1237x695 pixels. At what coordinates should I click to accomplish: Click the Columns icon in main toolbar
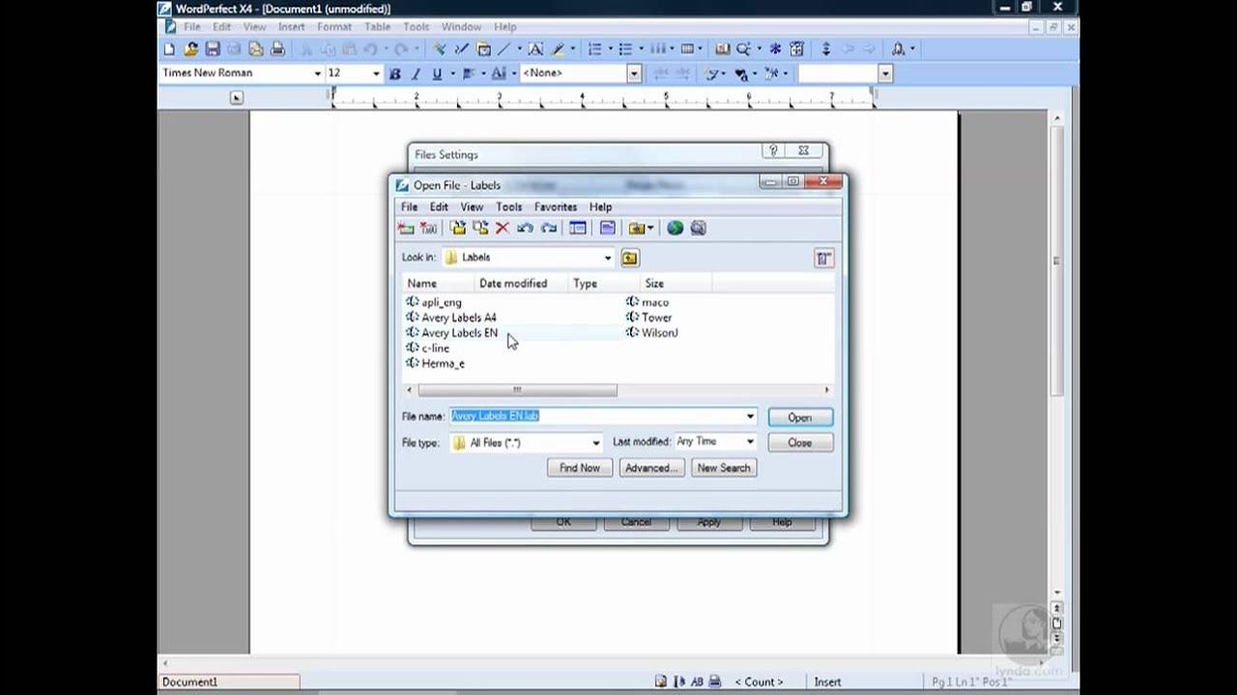point(657,49)
